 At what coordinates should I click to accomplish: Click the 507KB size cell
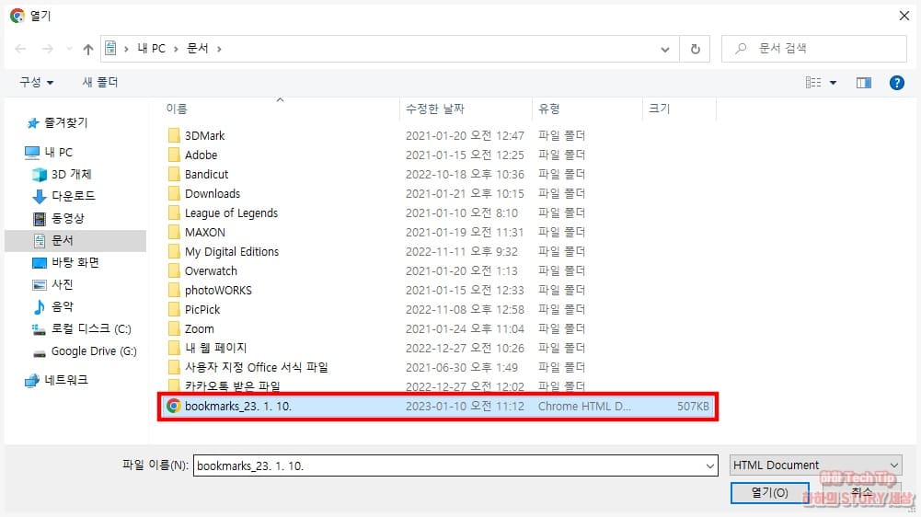pos(693,407)
